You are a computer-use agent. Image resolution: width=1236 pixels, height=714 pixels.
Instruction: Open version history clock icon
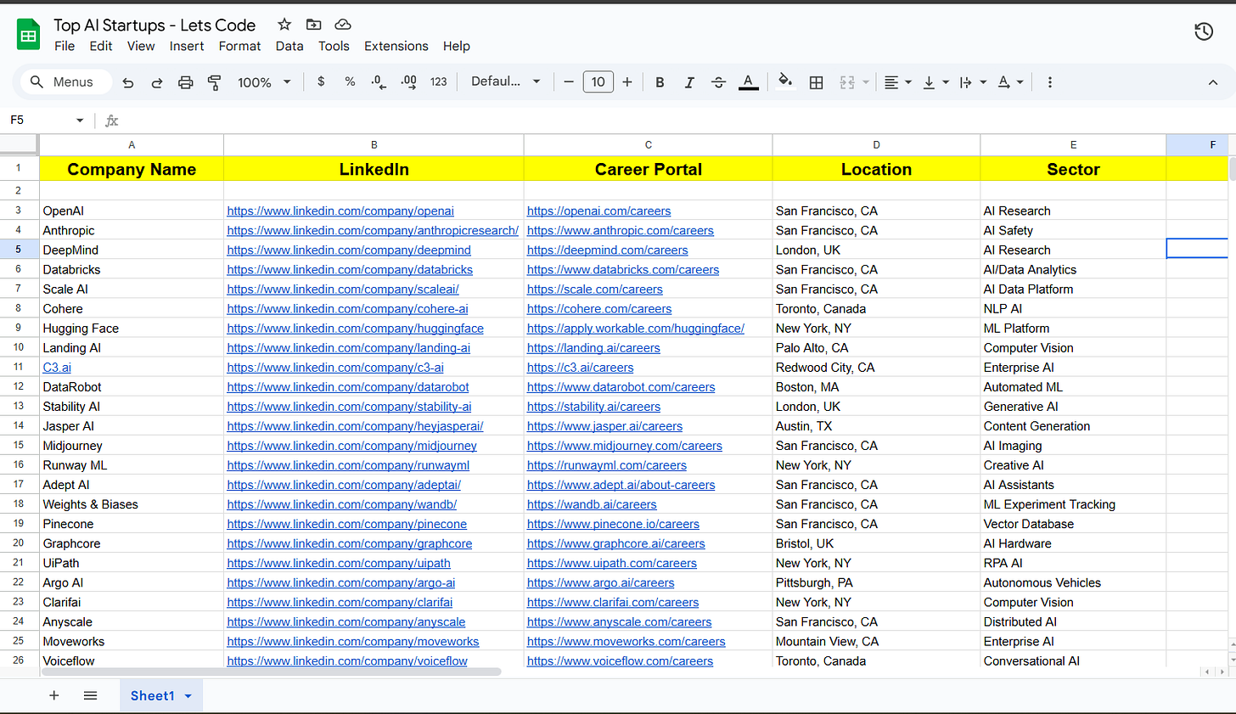click(x=1204, y=32)
